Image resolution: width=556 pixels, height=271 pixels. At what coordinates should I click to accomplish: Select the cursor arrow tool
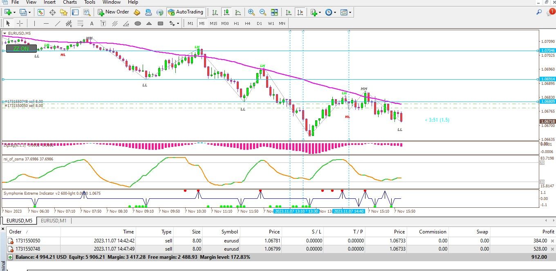tap(8, 23)
